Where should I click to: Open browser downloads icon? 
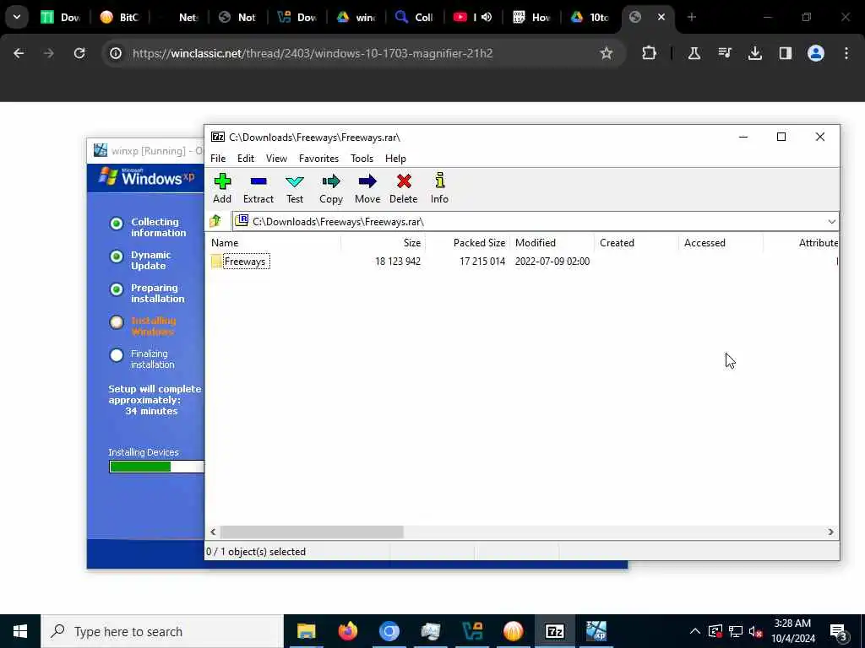coord(754,53)
